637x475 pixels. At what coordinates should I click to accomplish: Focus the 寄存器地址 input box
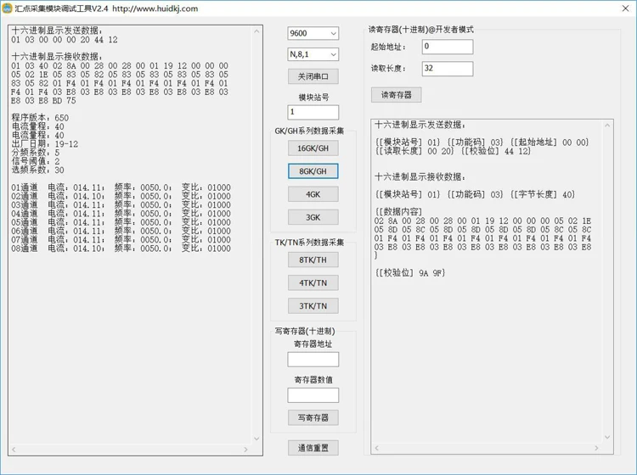point(313,360)
